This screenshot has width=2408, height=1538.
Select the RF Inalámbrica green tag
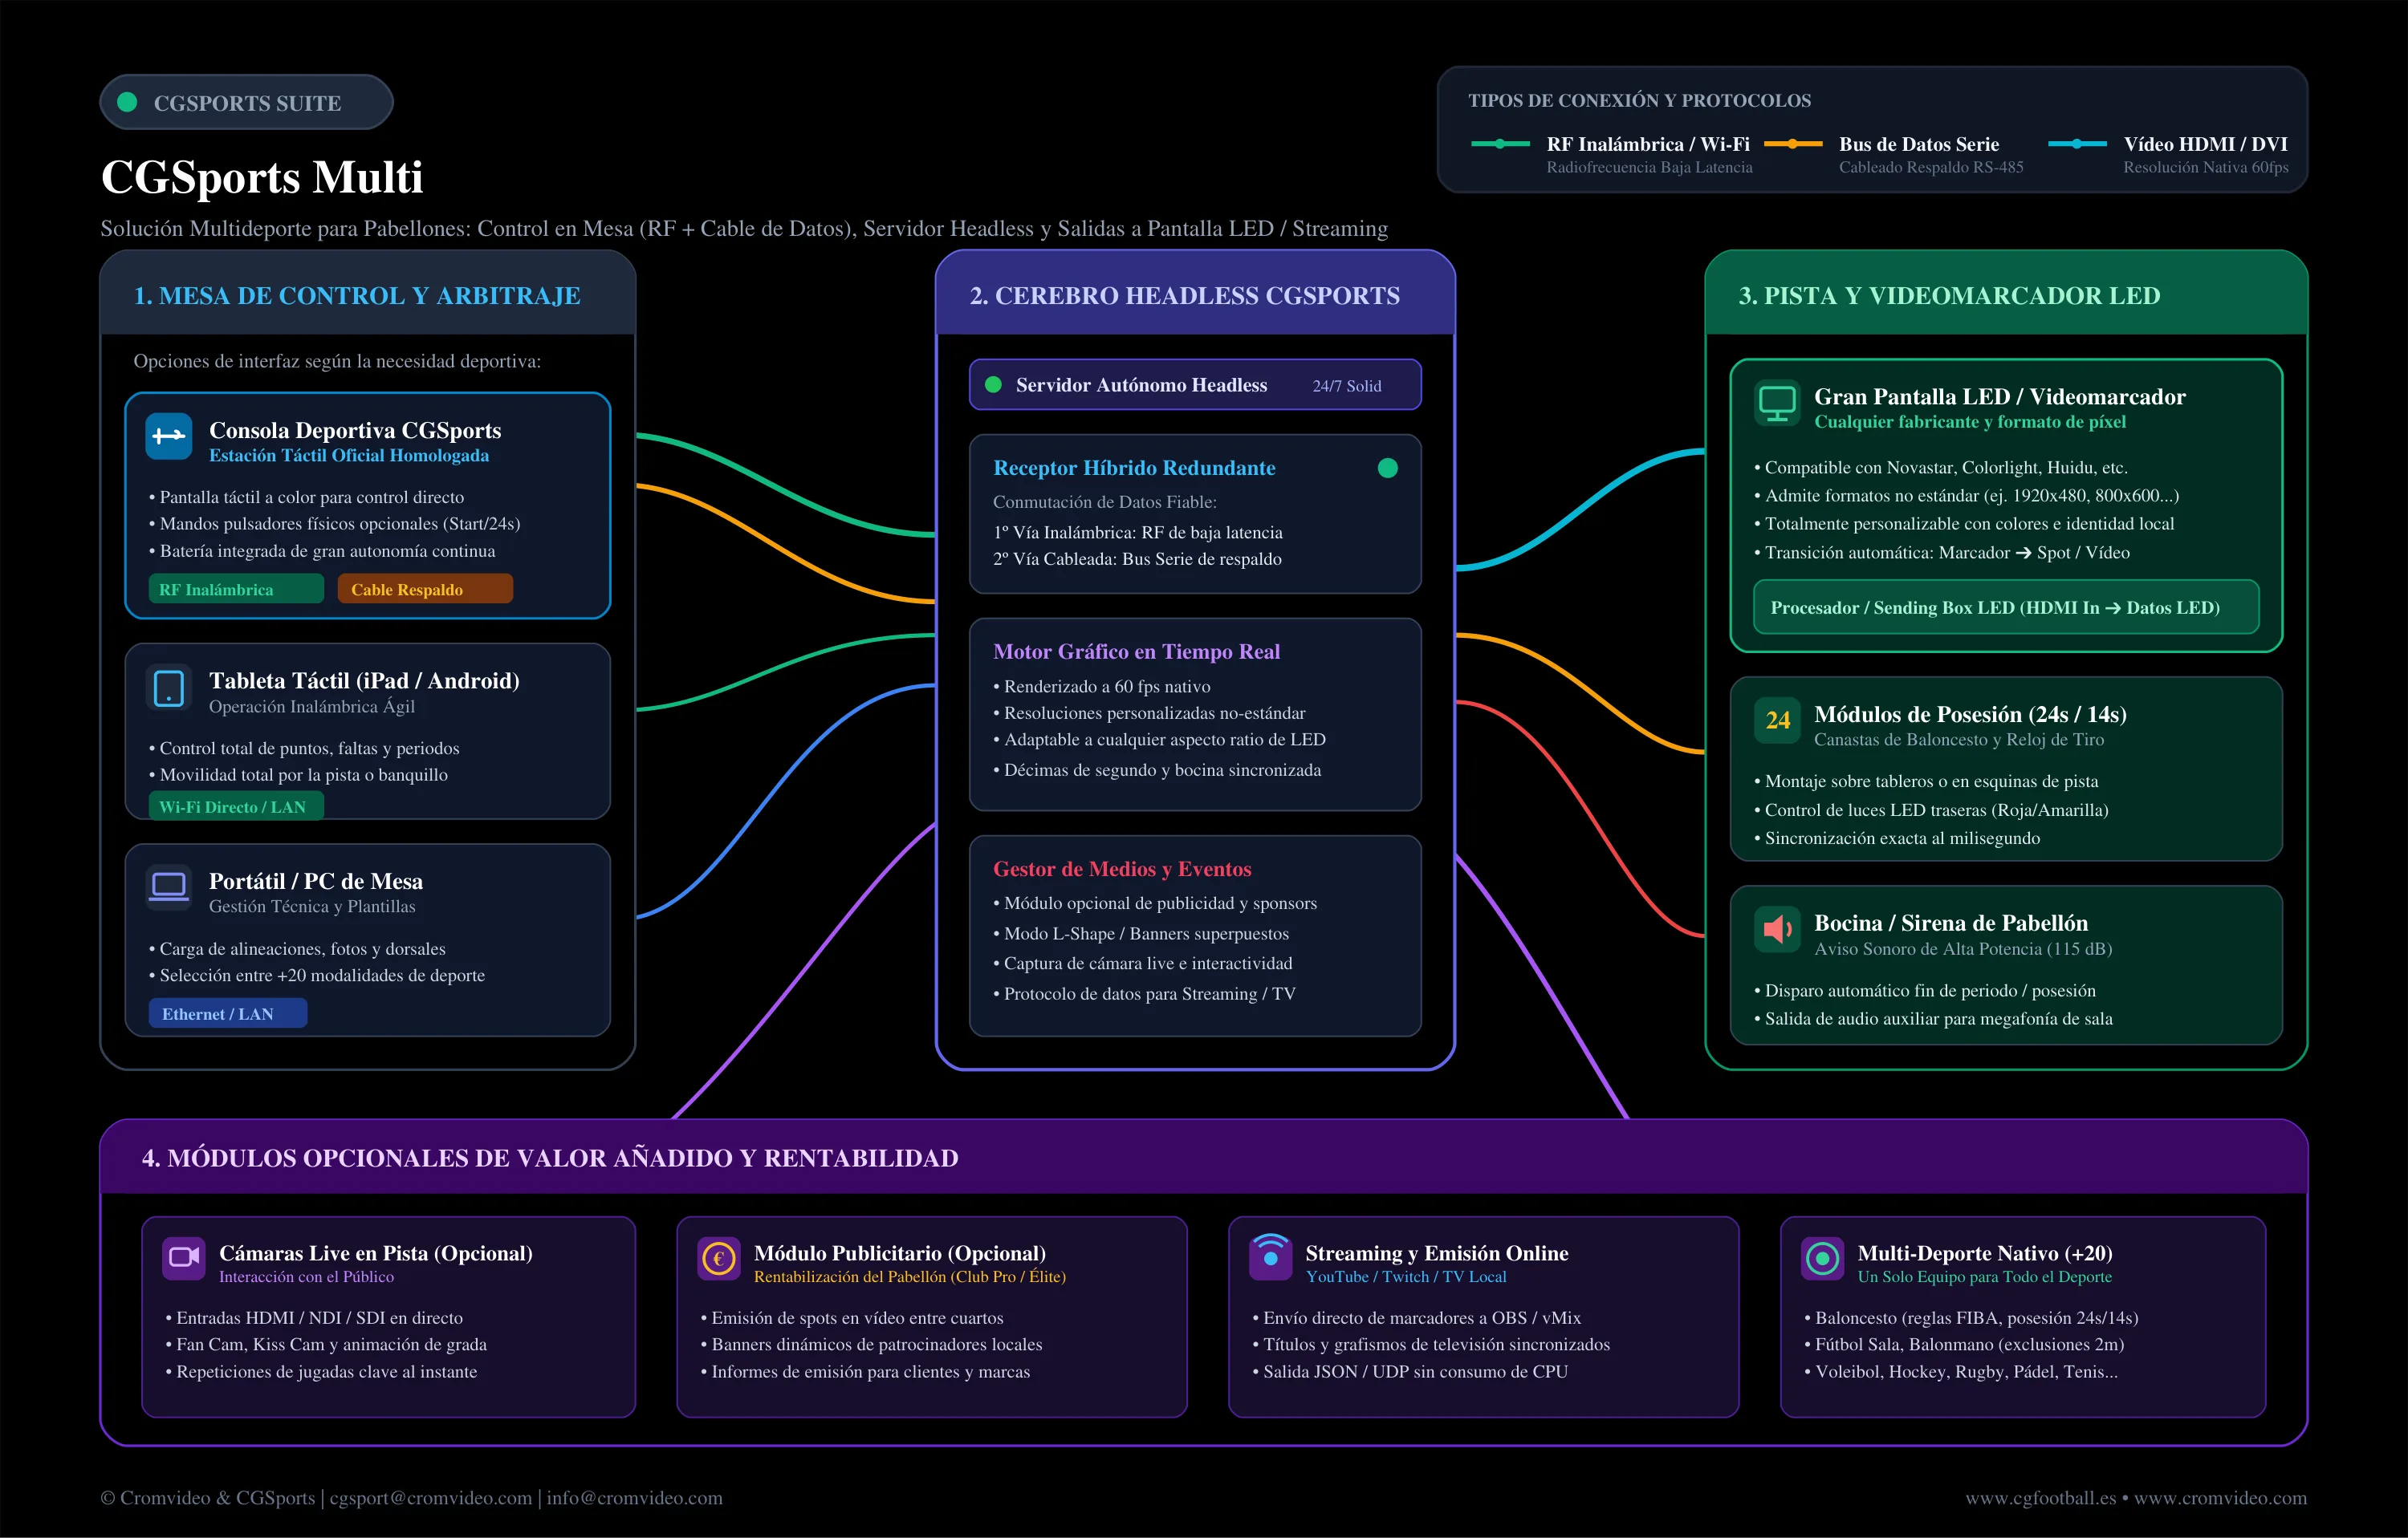click(236, 589)
